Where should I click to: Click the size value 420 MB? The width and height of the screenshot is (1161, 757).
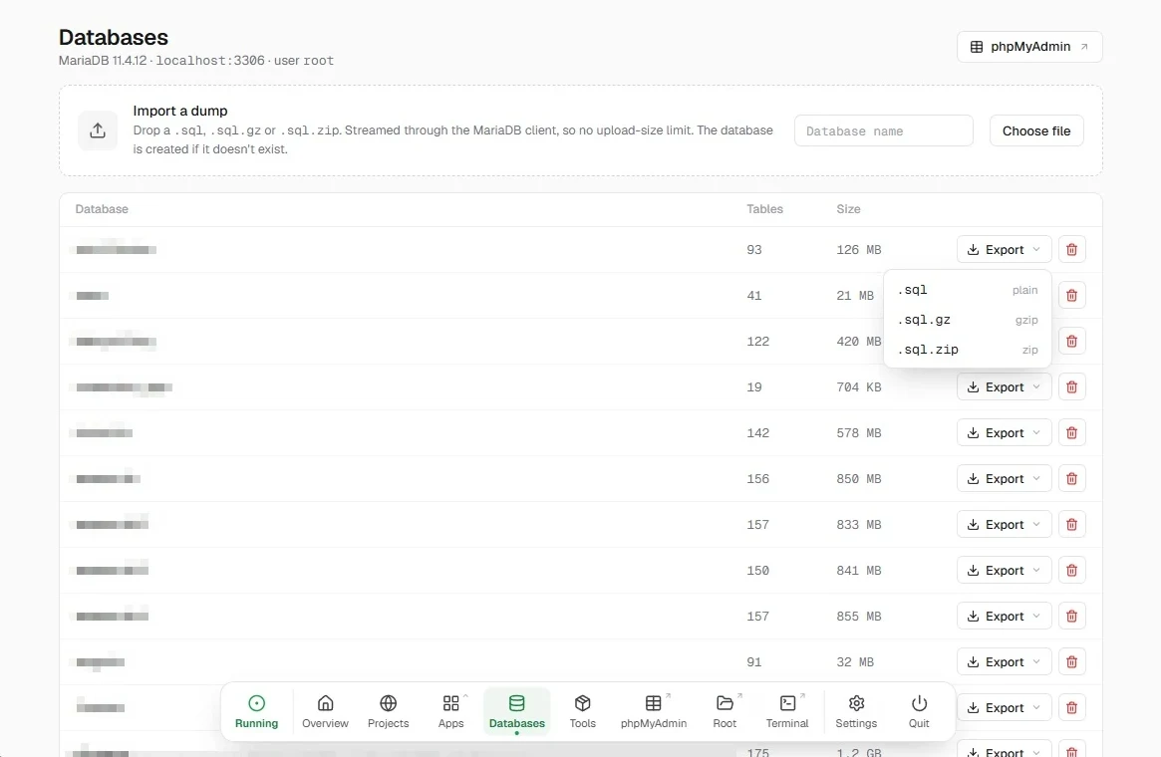(859, 342)
